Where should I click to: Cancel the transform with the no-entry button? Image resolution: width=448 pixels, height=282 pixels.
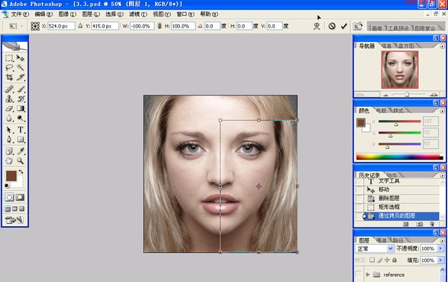tap(332, 26)
